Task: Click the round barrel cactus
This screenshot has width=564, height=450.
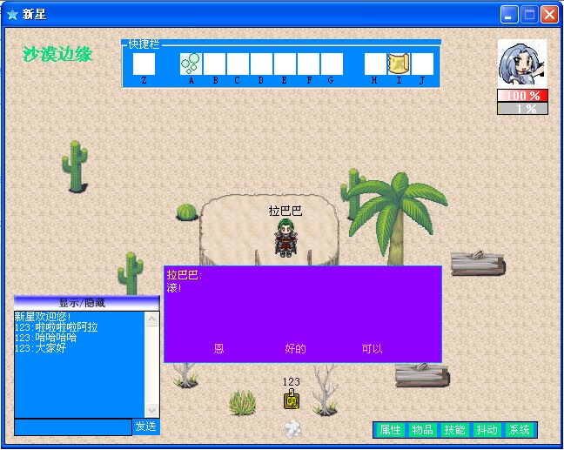Action: point(186,212)
